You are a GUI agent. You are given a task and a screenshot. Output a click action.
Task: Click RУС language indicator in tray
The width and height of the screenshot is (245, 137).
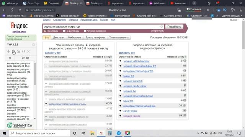click(x=220, y=133)
